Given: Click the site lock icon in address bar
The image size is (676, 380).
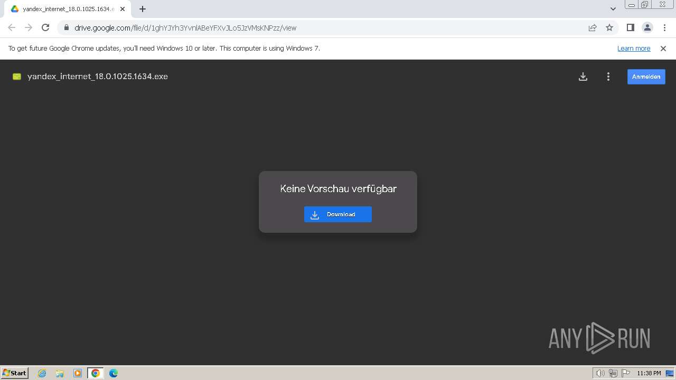Looking at the screenshot, I should coord(66,28).
